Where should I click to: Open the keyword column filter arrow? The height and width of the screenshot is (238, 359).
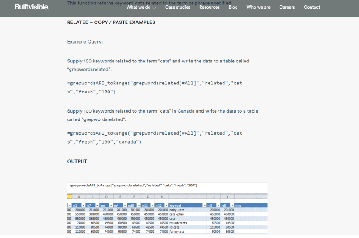coord(205,206)
